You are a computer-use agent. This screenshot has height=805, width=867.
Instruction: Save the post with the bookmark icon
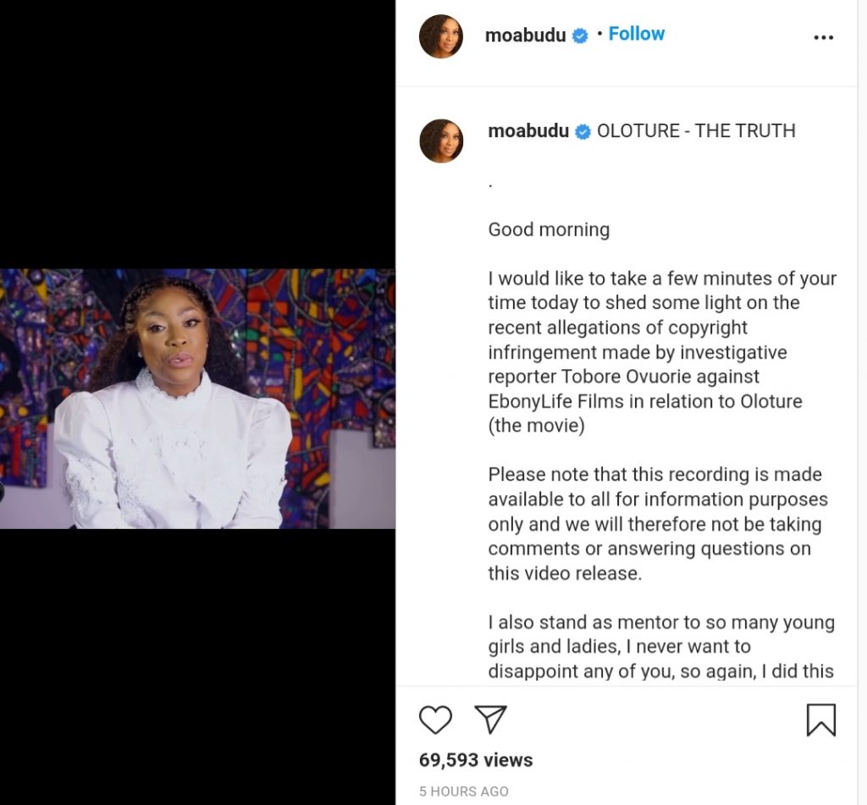click(820, 720)
